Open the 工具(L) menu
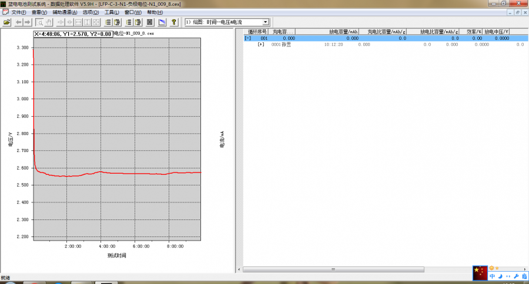 pos(112,12)
